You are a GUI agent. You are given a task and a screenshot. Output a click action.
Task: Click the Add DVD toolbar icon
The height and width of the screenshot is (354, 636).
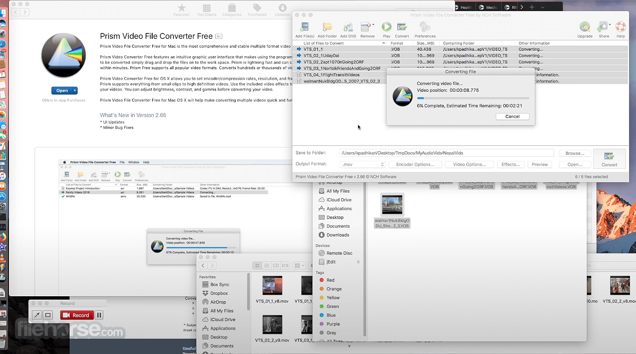[x=348, y=27]
